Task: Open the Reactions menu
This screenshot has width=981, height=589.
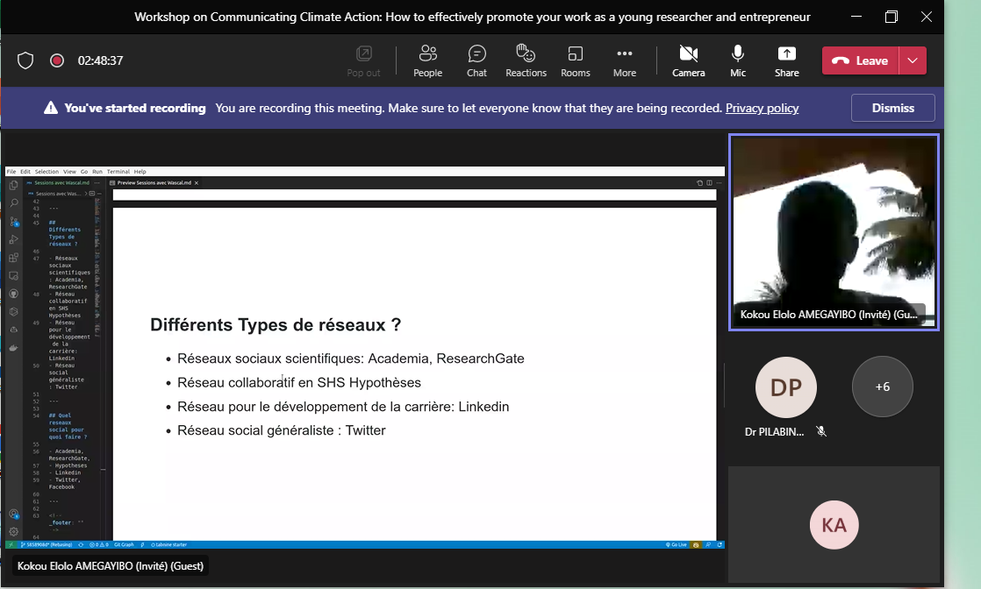Action: (x=526, y=60)
